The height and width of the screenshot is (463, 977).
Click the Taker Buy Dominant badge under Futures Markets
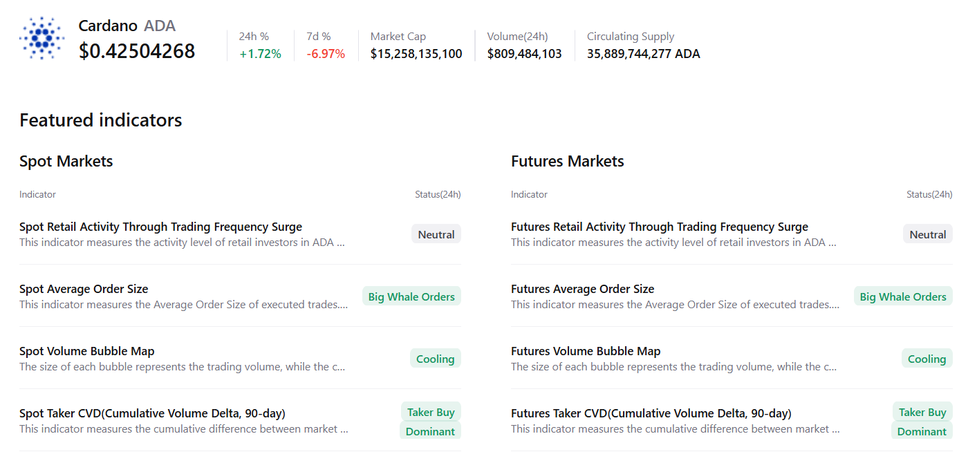click(x=922, y=421)
